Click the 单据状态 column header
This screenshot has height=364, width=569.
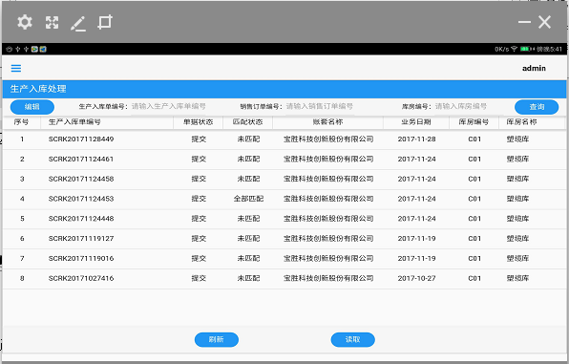(x=199, y=122)
